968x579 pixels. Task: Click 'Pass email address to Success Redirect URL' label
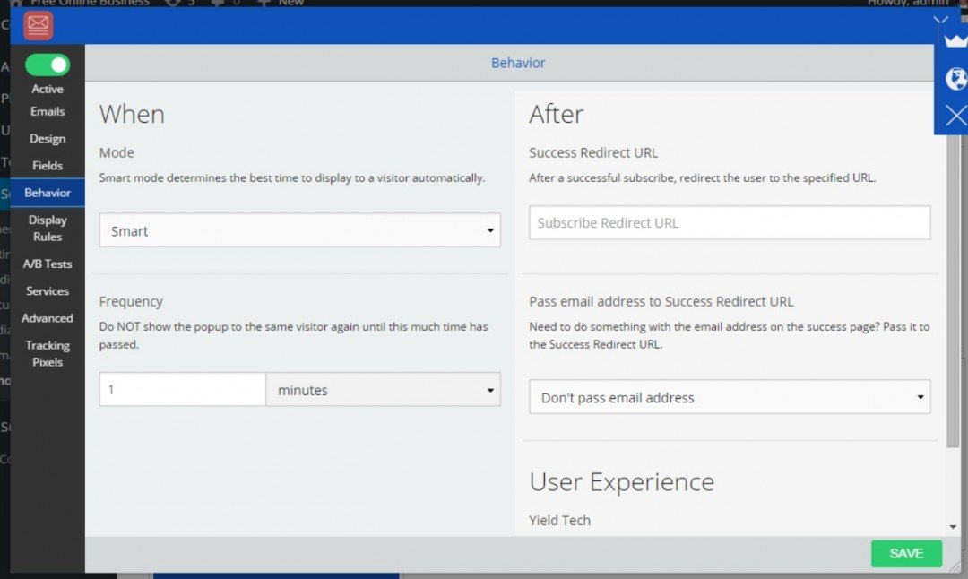[x=661, y=301]
